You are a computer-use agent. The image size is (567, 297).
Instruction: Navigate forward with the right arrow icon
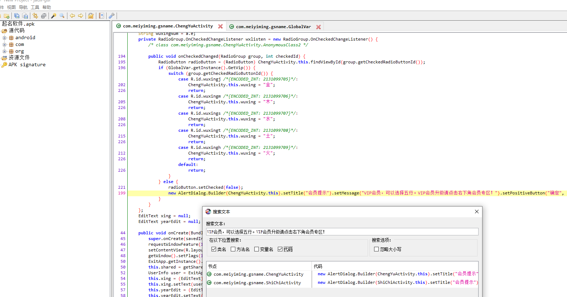(81, 16)
